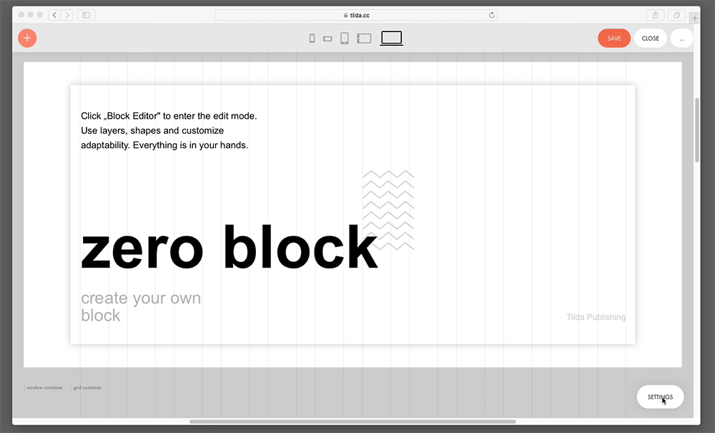The image size is (715, 433).
Task: Toggle the window container guide label
Action: [x=44, y=387]
